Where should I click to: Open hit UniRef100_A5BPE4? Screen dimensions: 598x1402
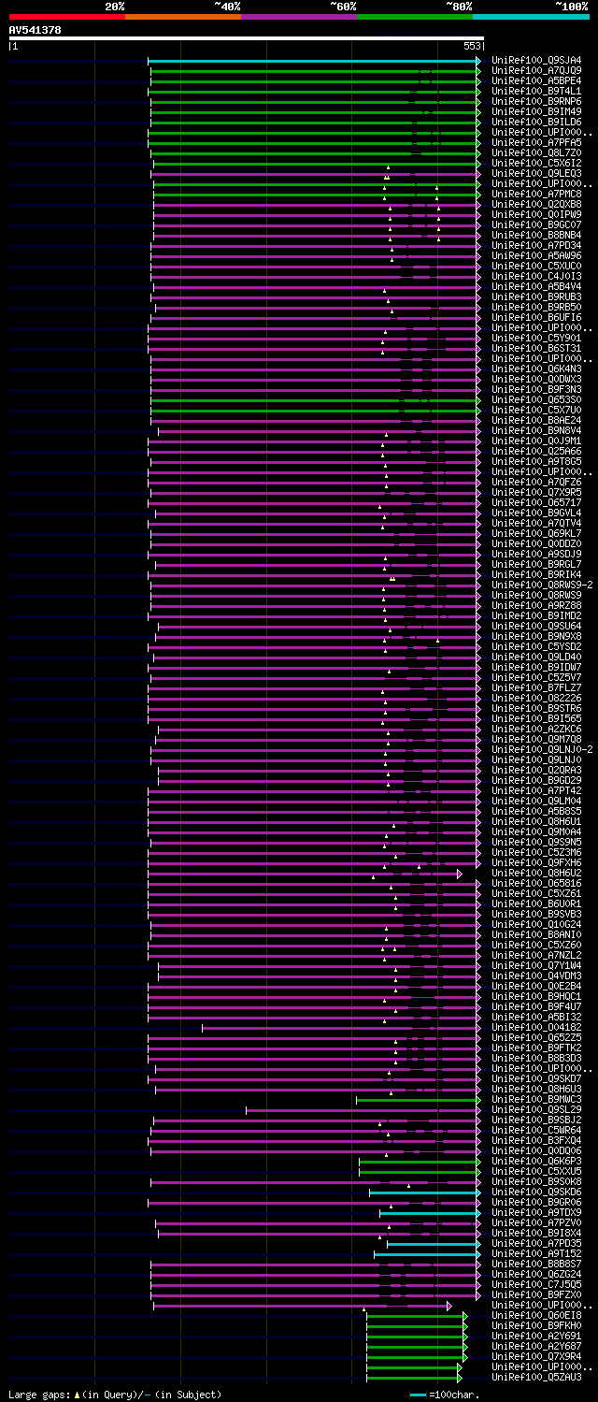pyautogui.click(x=536, y=80)
